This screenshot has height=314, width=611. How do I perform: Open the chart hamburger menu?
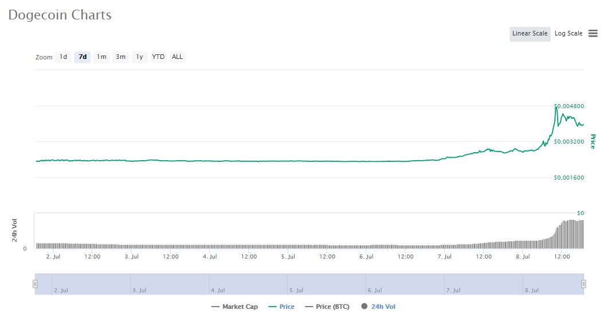coord(593,33)
